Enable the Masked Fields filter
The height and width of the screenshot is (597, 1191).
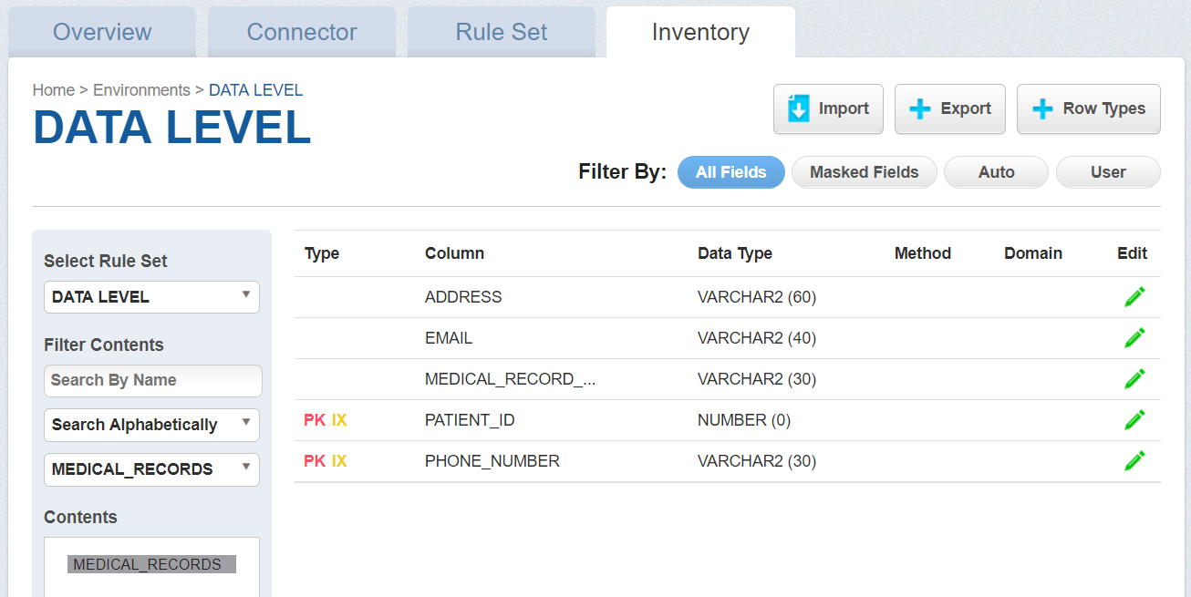coord(863,172)
